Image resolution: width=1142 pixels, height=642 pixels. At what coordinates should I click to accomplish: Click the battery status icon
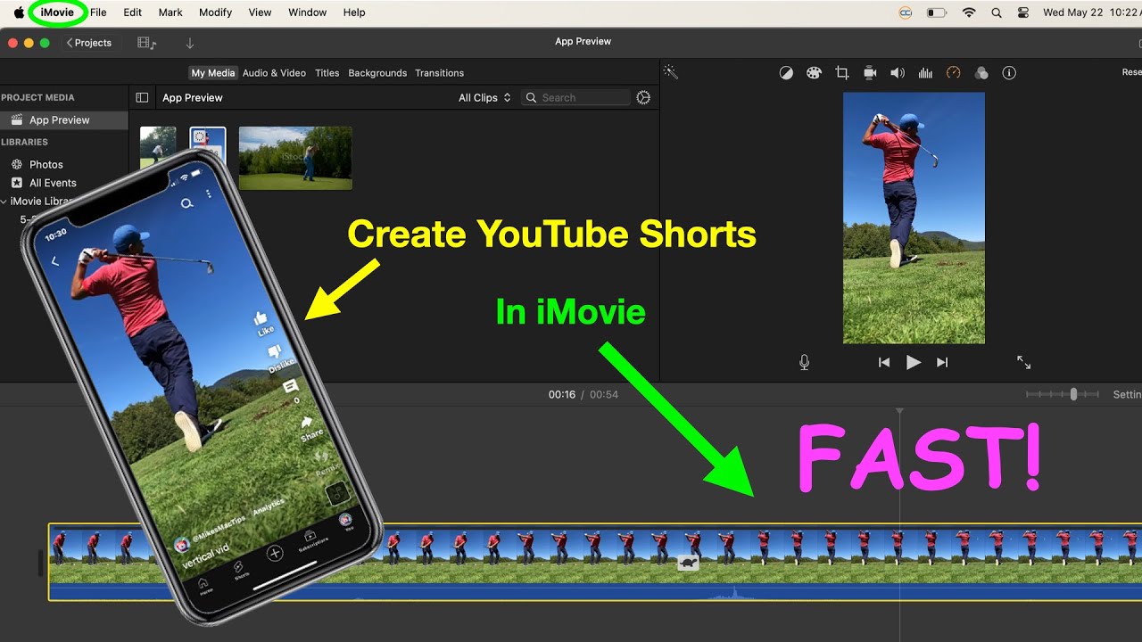[936, 12]
